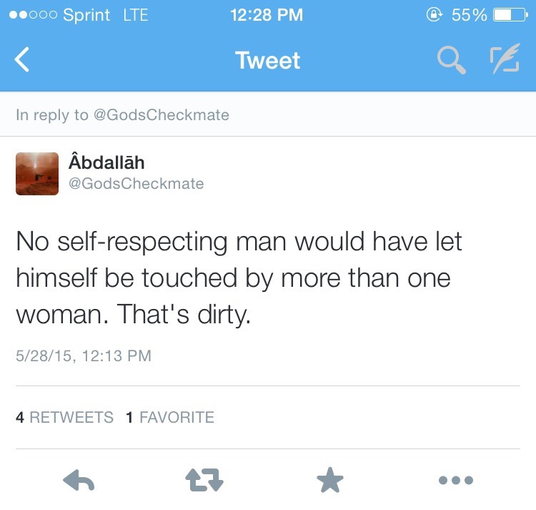Open the Âbdallāh display name
Image resolution: width=536 pixels, height=510 pixels.
pos(106,162)
